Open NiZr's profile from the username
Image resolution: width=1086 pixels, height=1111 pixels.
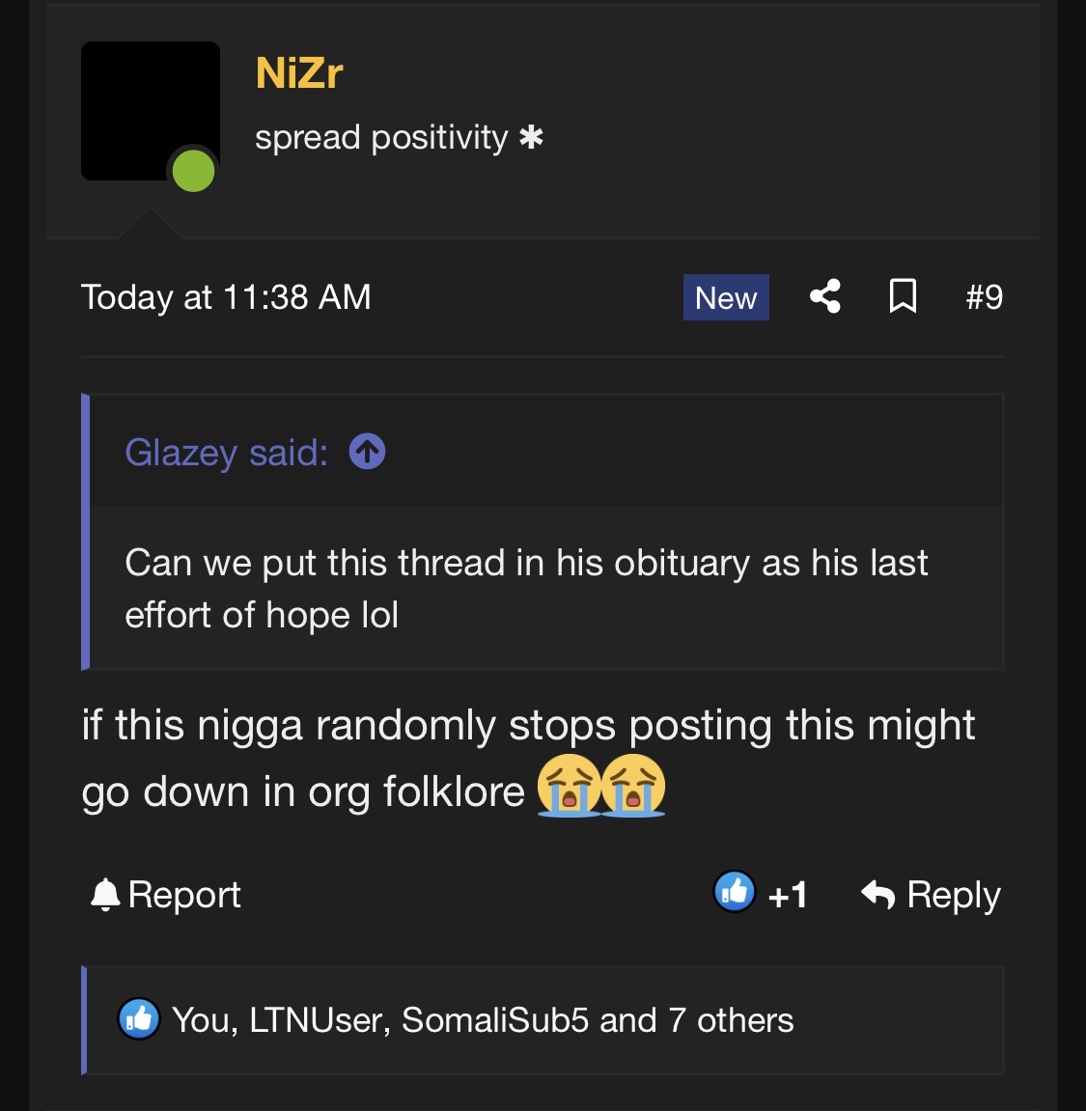(299, 72)
